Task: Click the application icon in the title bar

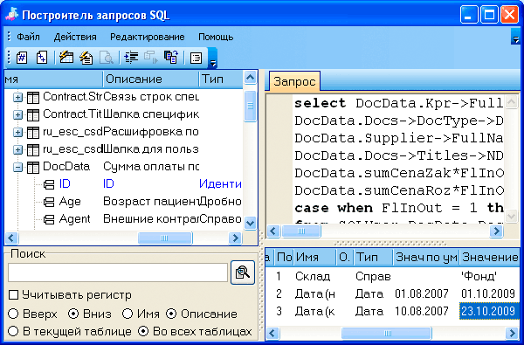Action: pyautogui.click(x=11, y=15)
